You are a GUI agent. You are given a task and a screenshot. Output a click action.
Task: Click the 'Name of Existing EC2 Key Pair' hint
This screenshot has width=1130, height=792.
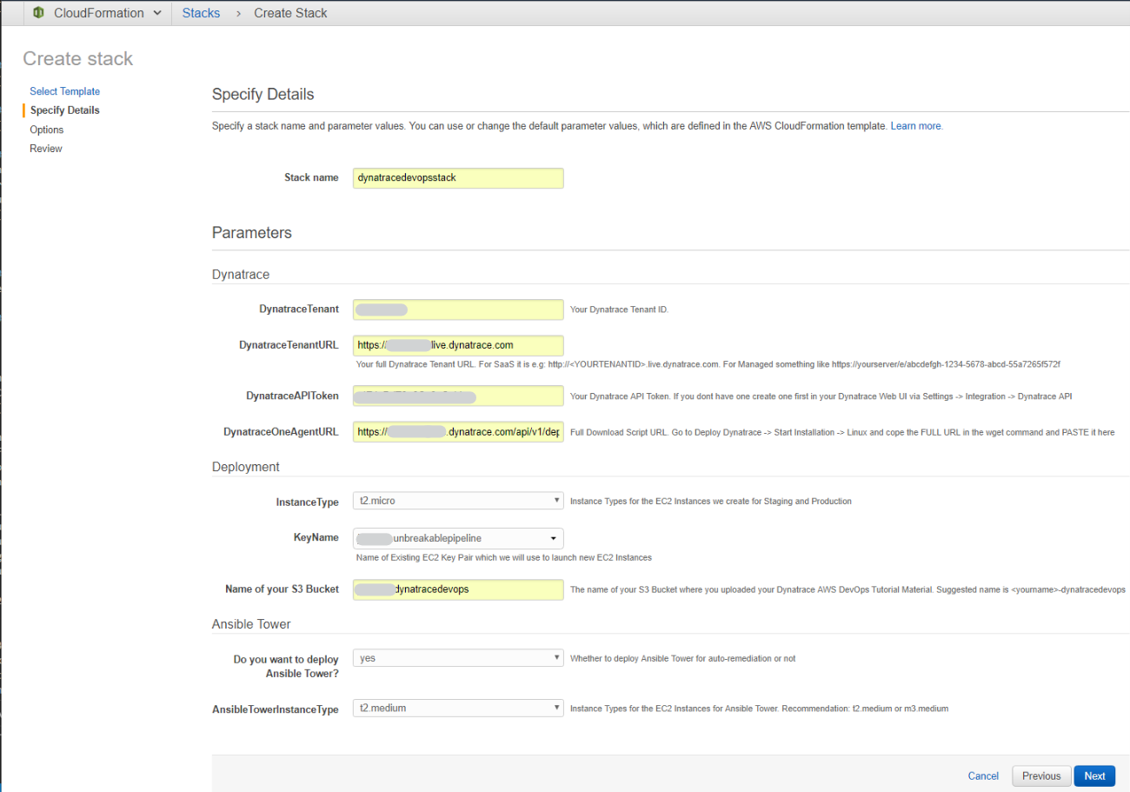point(504,557)
